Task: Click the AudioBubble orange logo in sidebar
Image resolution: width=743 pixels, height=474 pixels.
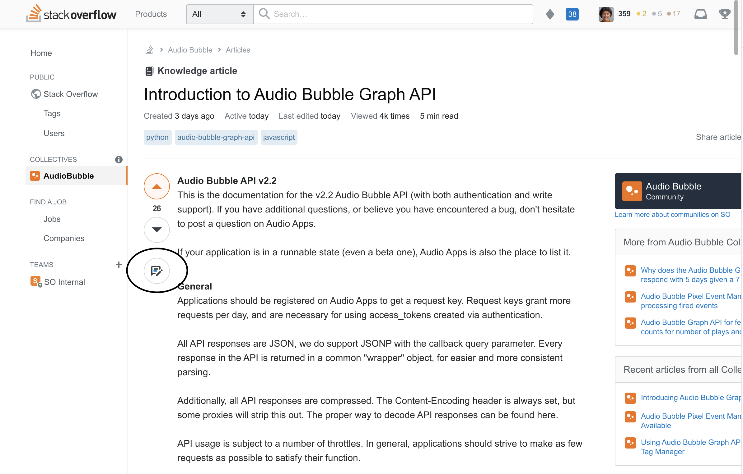Action: pyautogui.click(x=35, y=175)
